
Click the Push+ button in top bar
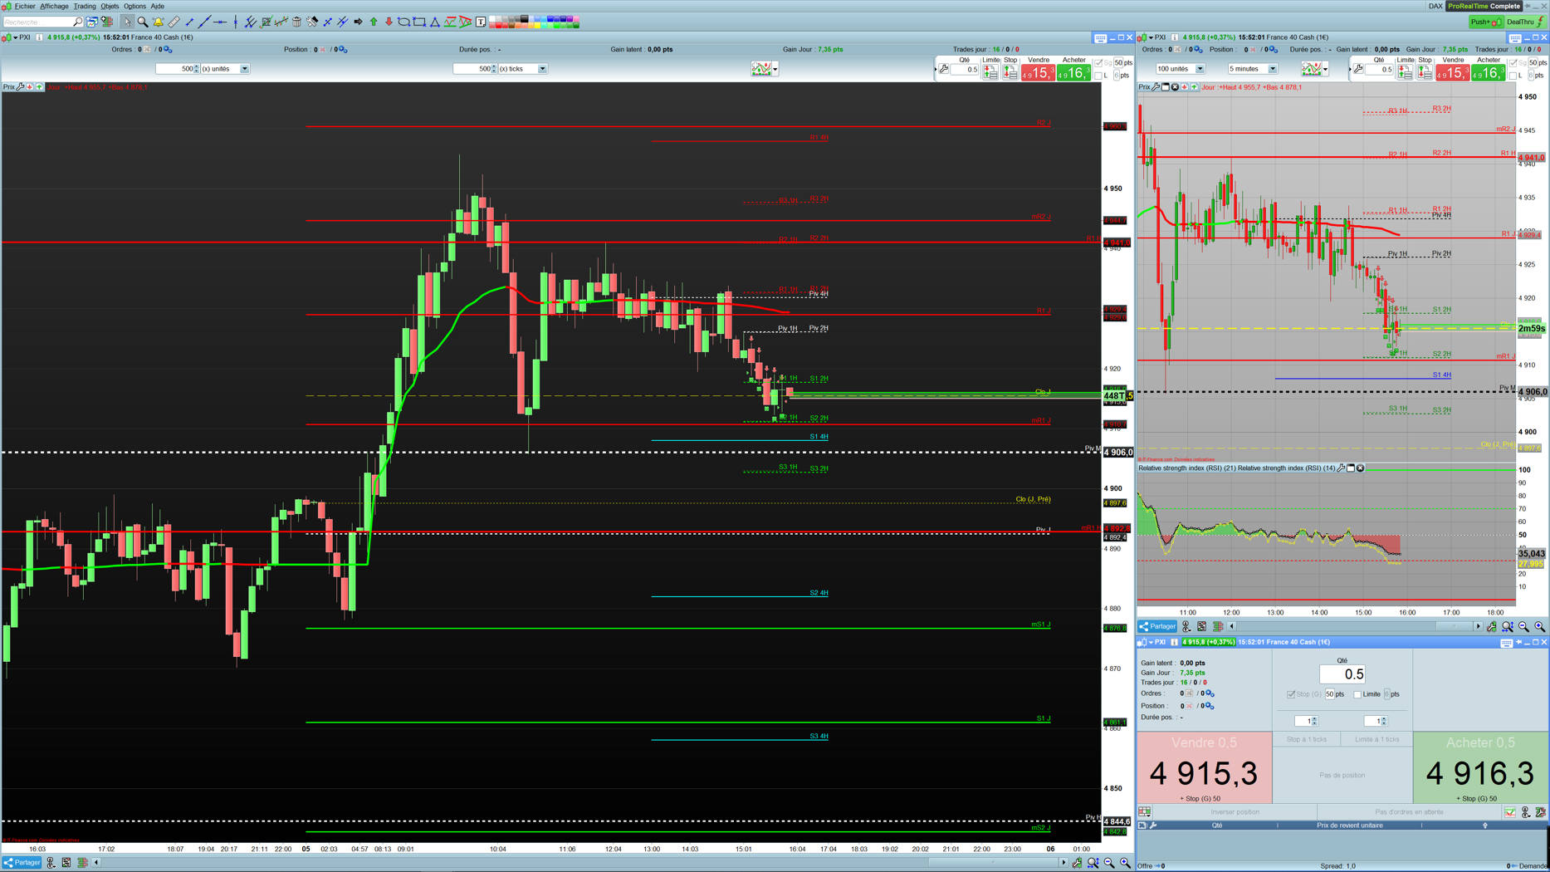pos(1485,22)
